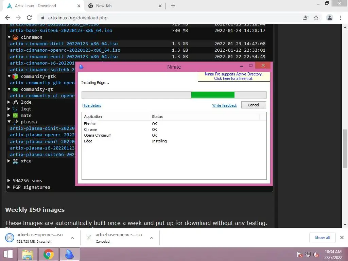Open Chrome's three-dot menu
Viewport: 348px width, 261px height.
341,18
